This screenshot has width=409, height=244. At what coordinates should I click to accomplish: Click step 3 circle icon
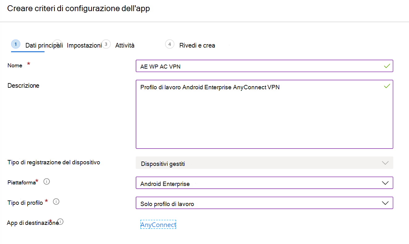pos(106,44)
